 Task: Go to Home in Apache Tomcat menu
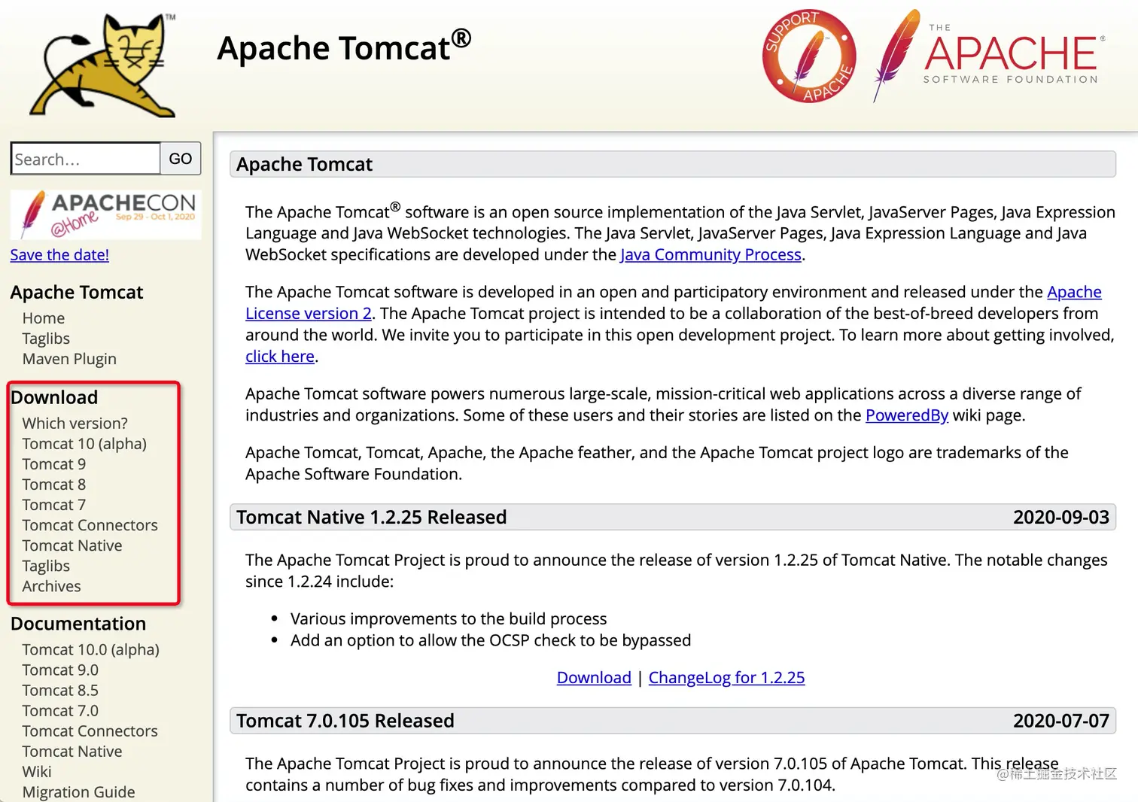(44, 318)
